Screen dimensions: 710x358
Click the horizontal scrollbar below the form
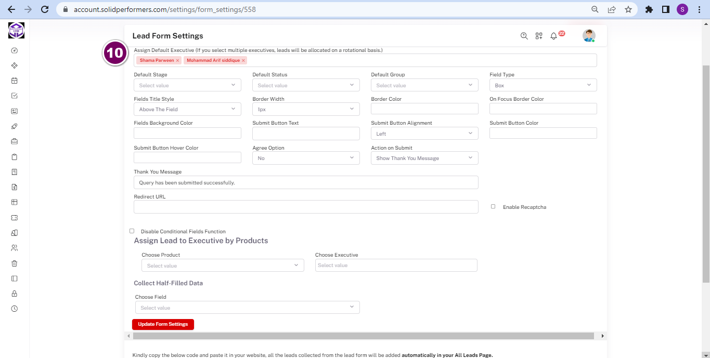pyautogui.click(x=363, y=336)
